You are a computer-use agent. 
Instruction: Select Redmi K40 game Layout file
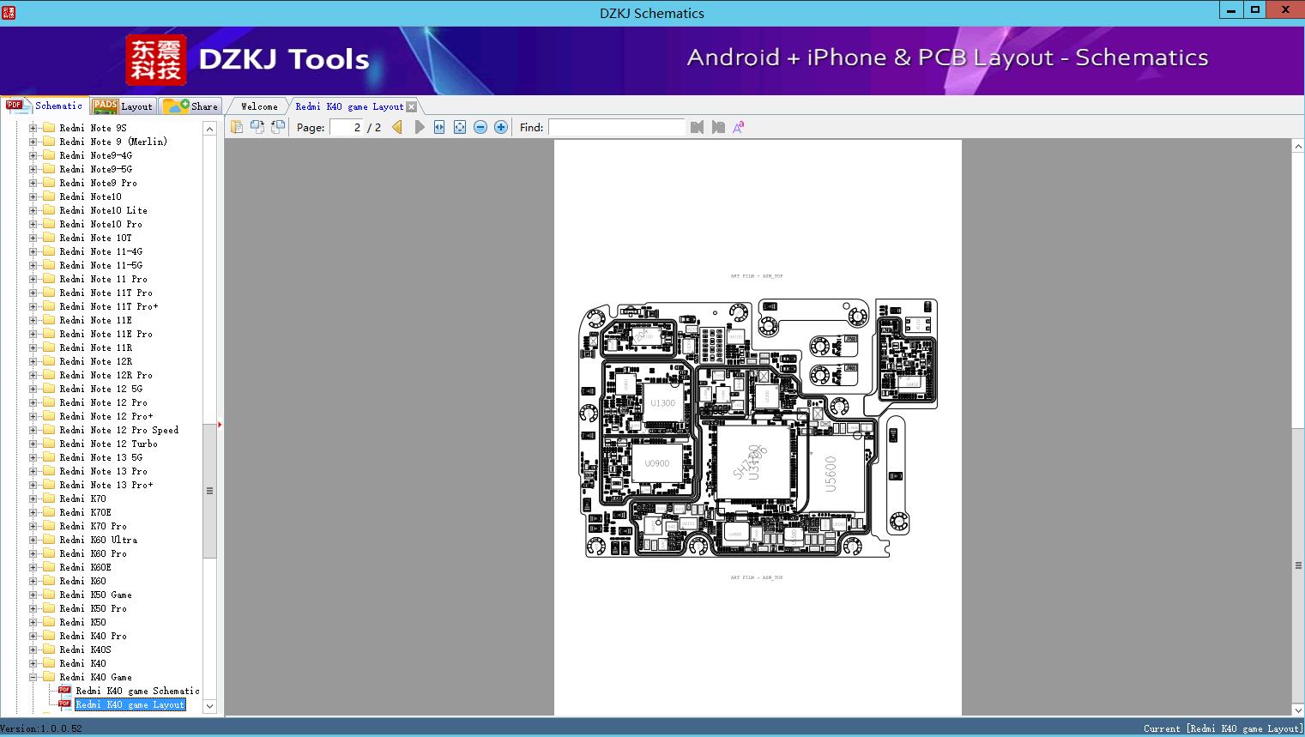pyautogui.click(x=130, y=704)
